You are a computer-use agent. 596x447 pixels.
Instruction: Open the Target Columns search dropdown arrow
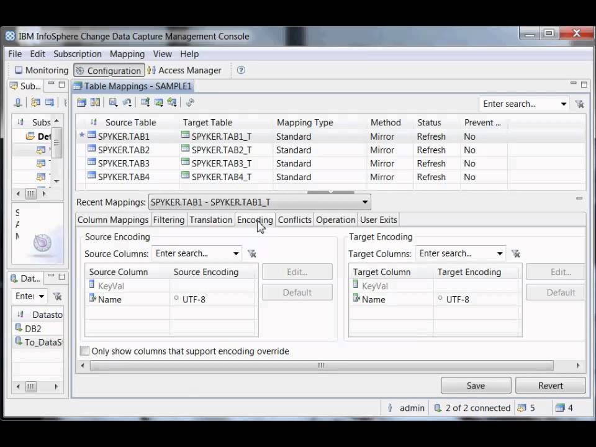pyautogui.click(x=499, y=253)
